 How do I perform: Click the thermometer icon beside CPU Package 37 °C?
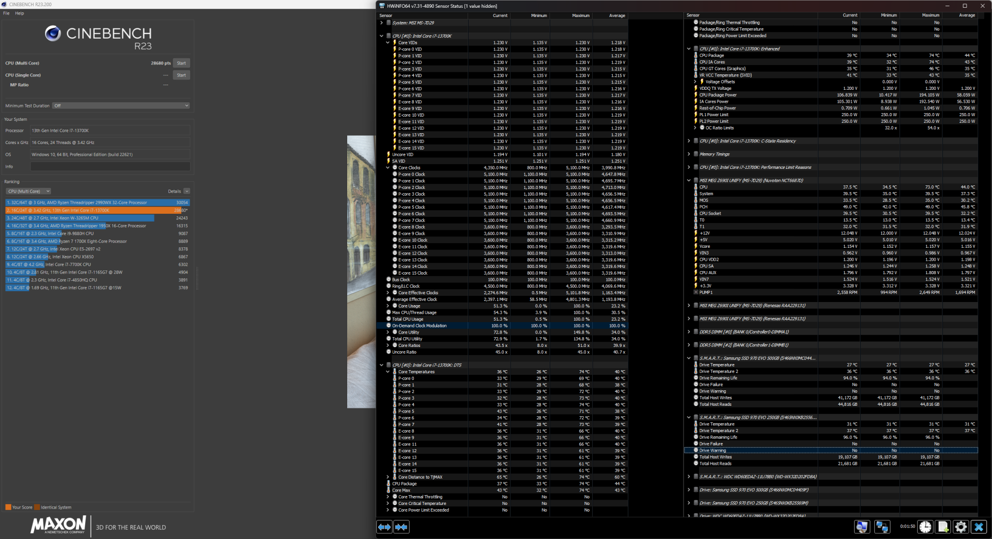(389, 484)
